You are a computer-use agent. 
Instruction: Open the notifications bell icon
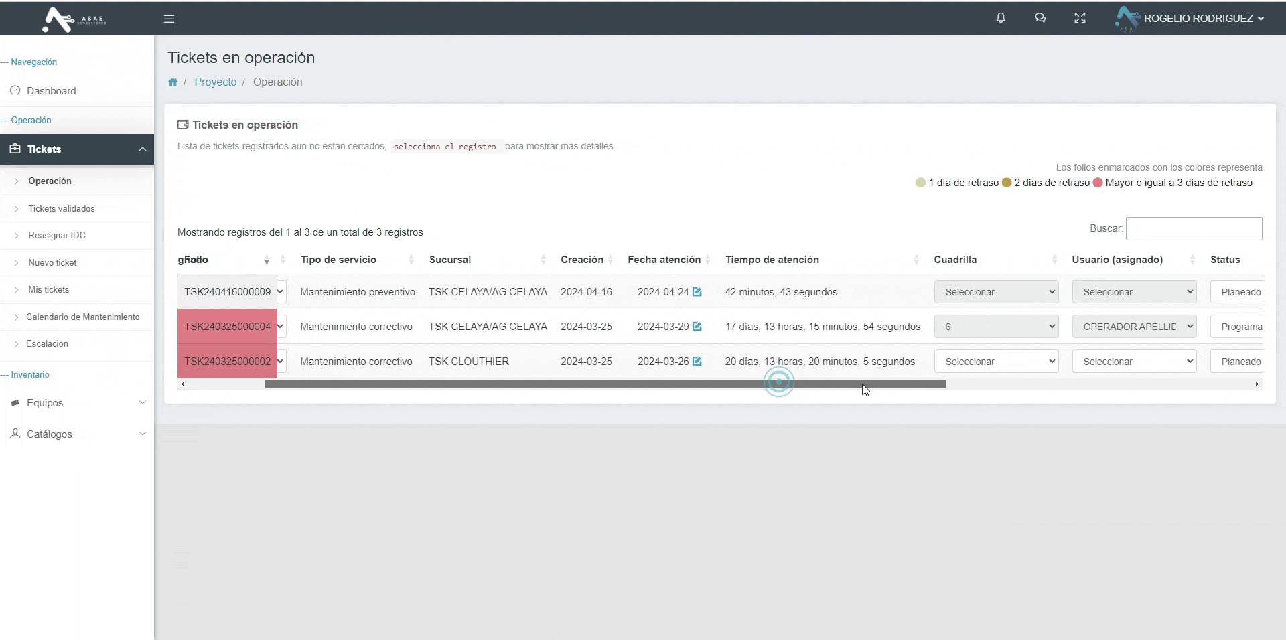[1001, 18]
